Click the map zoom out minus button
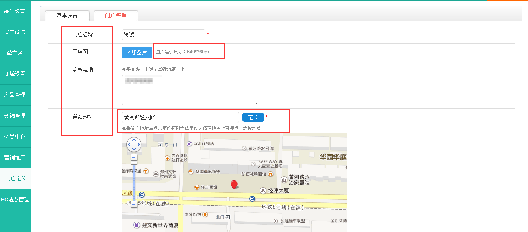Screen dimensions: 528x232 134,204
